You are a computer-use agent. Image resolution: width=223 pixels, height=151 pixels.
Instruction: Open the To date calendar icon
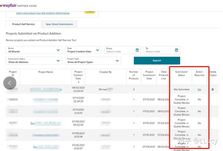click(x=176, y=50)
